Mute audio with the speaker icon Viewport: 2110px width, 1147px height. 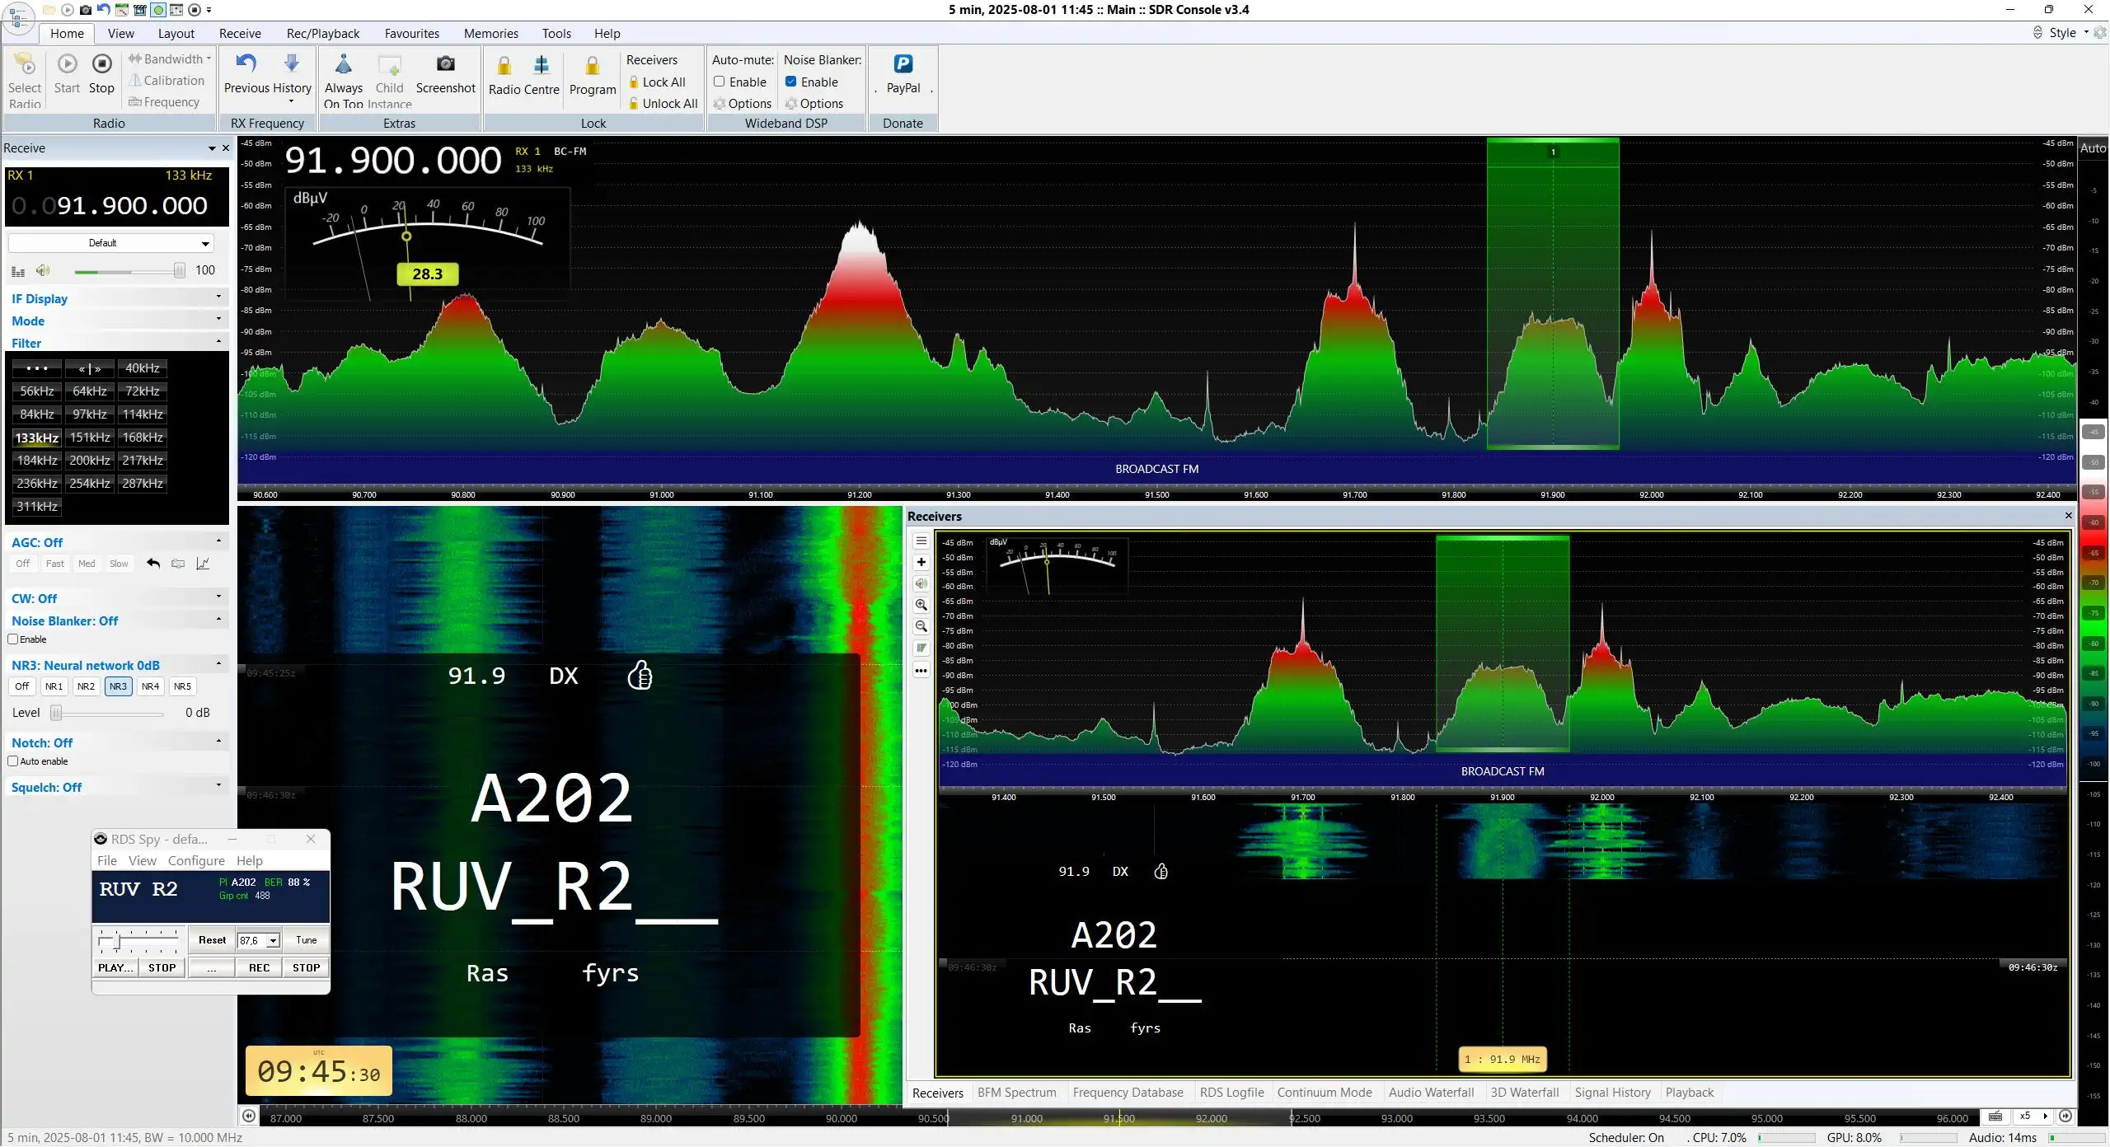pyautogui.click(x=43, y=270)
